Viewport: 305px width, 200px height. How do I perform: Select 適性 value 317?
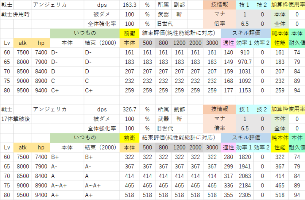[x=229, y=176]
